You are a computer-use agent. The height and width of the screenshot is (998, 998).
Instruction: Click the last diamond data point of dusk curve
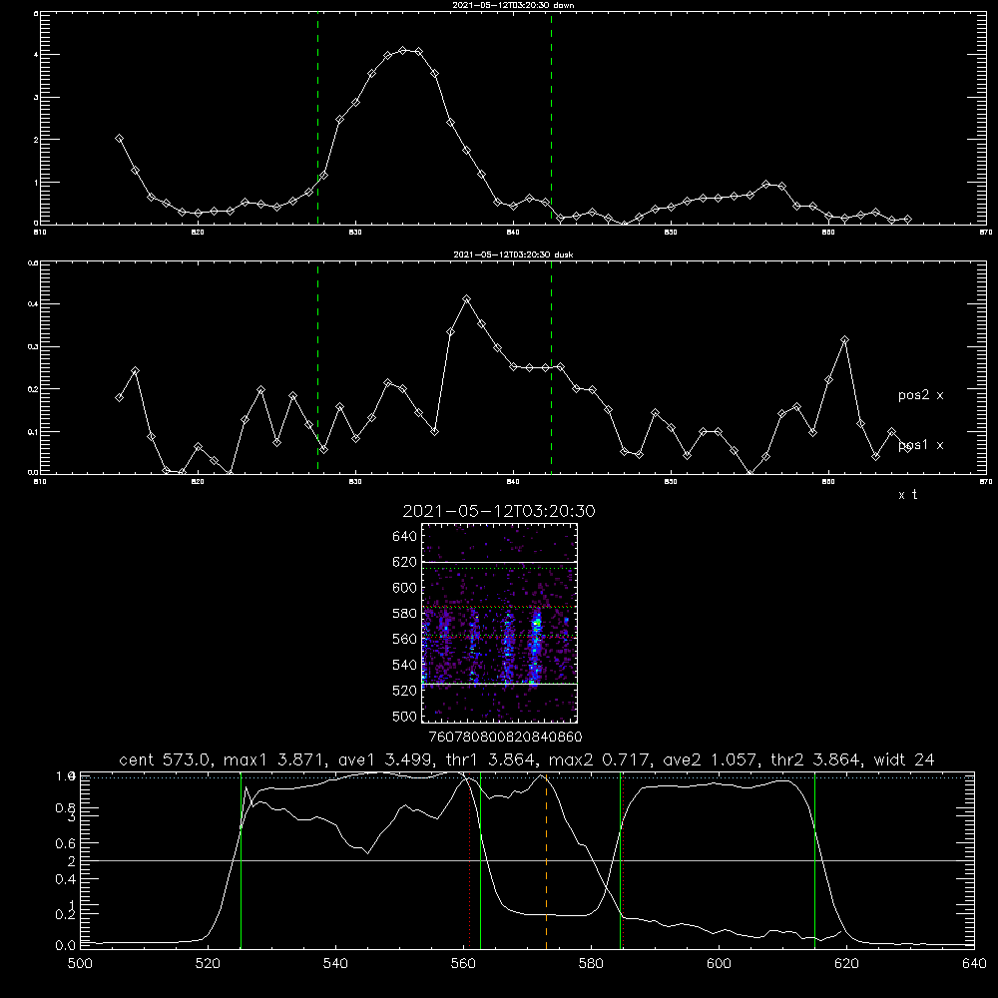point(907,447)
